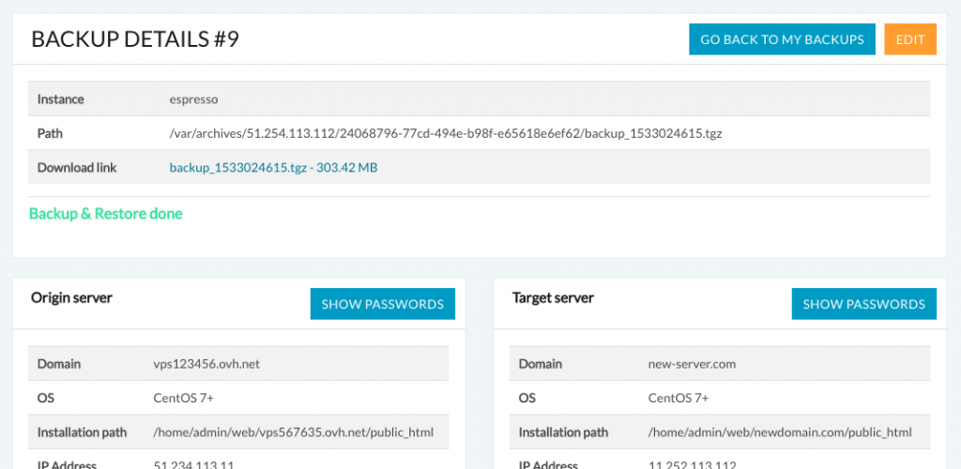Click the newdomain.com installation path

pyautogui.click(x=780, y=432)
